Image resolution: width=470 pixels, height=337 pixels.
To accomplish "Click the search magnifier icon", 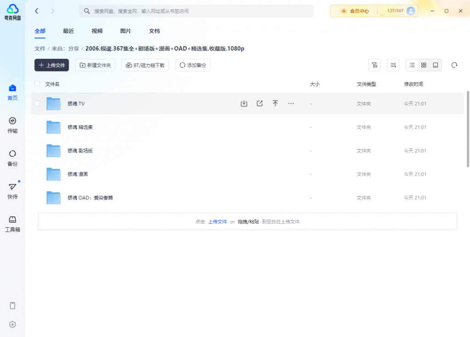I will click(87, 11).
